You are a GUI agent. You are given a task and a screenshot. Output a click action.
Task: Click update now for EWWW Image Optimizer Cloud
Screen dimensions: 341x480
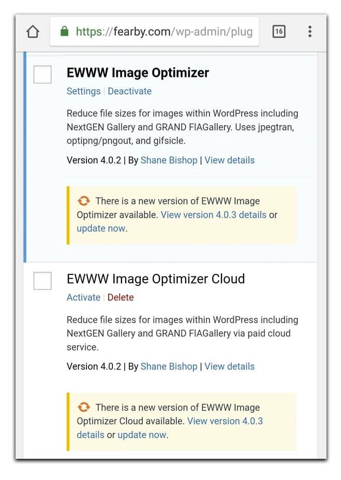(142, 435)
